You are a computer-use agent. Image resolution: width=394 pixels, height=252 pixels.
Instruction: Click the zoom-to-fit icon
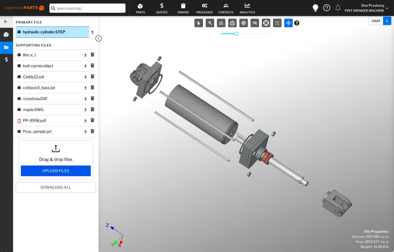pos(277,23)
